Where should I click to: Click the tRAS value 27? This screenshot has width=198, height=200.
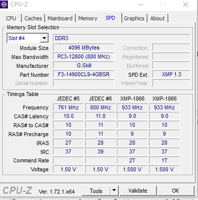coord(68,143)
